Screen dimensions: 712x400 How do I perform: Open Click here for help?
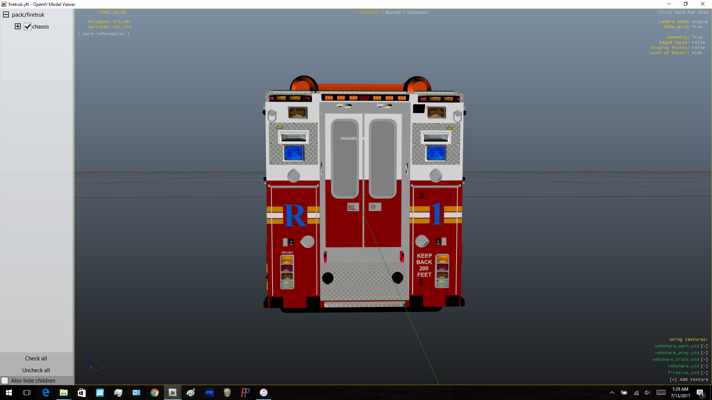[683, 12]
